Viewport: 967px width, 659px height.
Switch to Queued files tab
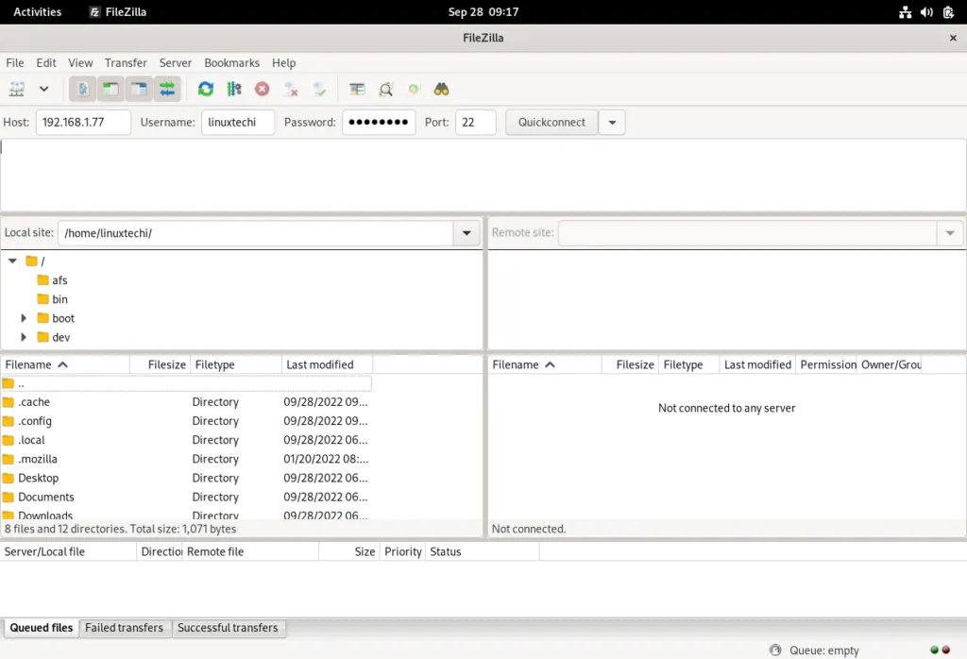tap(42, 628)
